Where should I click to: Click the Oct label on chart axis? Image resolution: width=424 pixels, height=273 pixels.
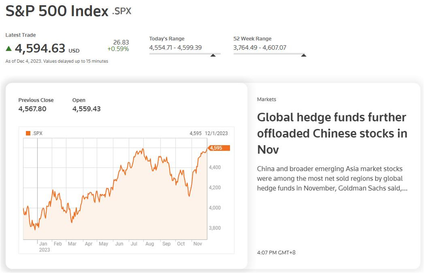pos(181,244)
